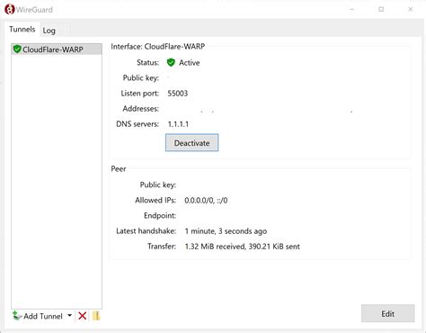Deactivate the CloudFlare-WARP tunnel
Viewport: 426px width, 333px height.
point(191,143)
